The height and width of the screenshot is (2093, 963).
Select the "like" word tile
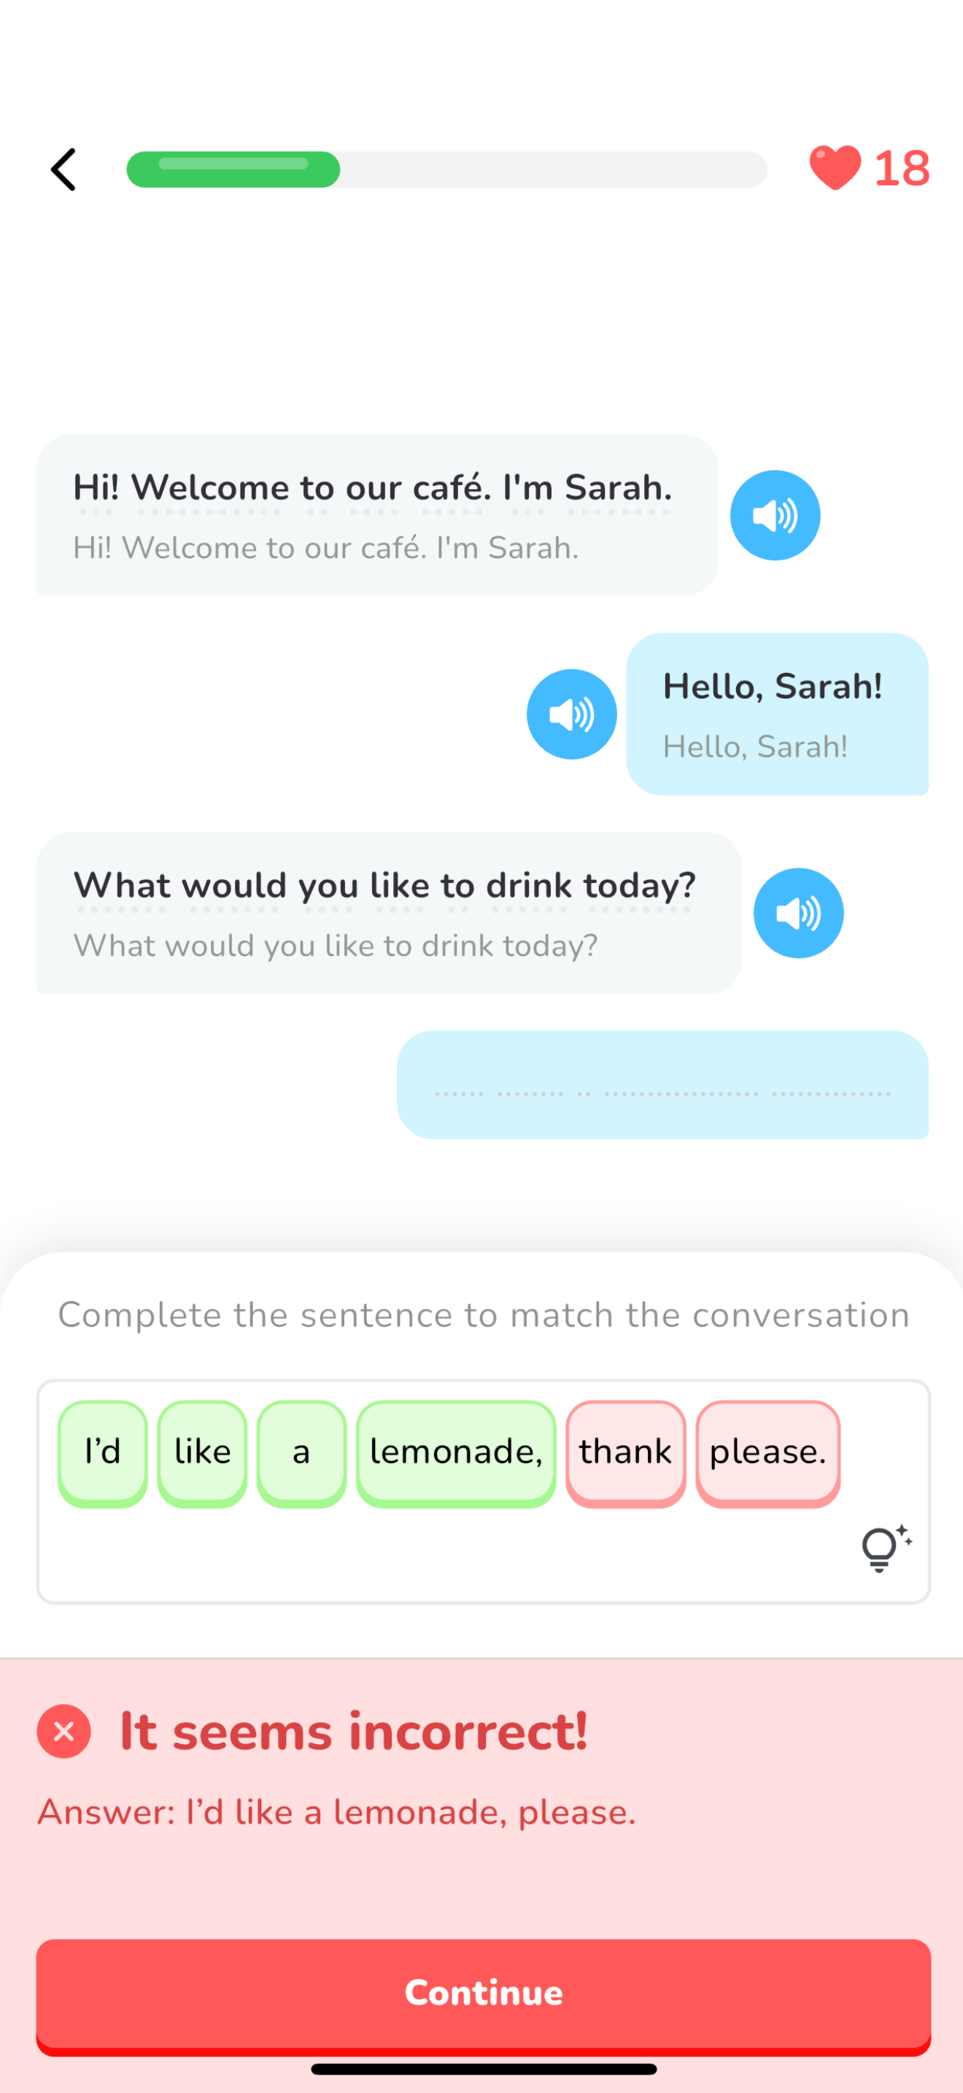click(202, 1452)
